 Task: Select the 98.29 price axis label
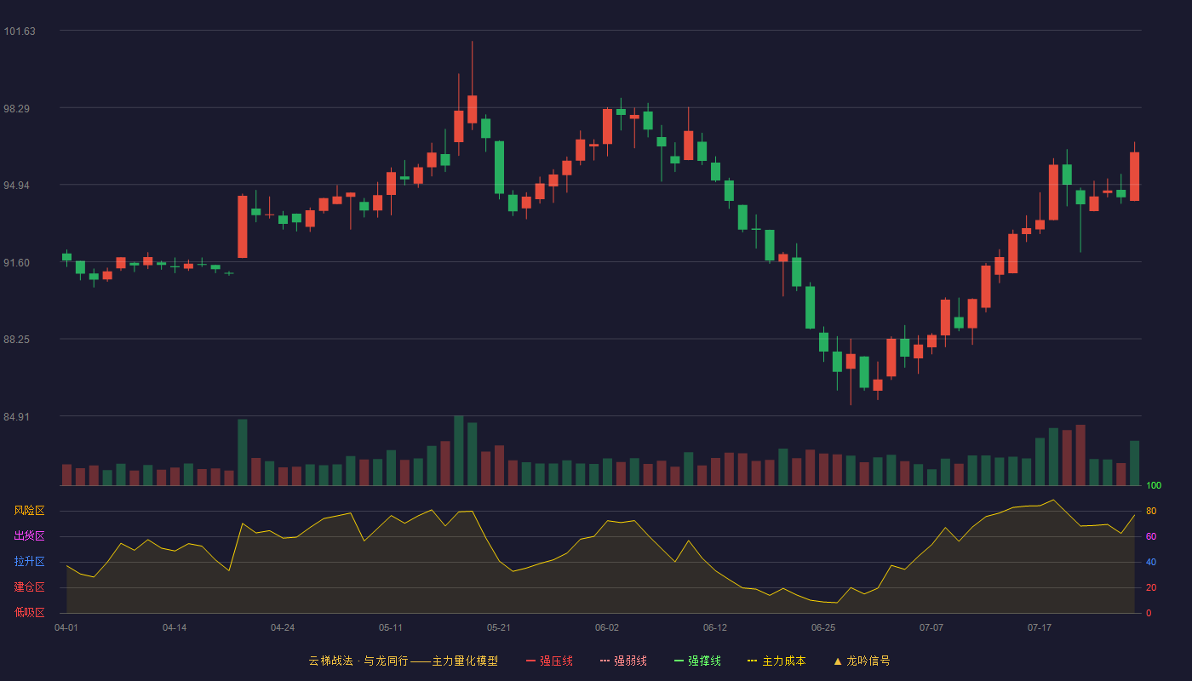(17, 109)
